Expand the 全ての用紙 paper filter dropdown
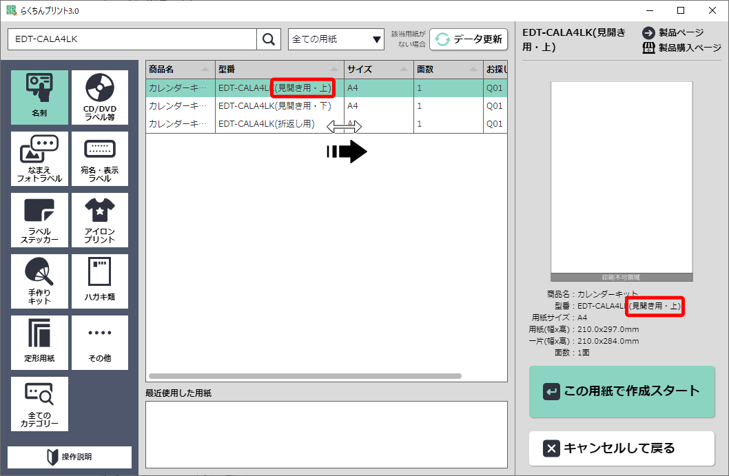Image resolution: width=729 pixels, height=476 pixels. [336, 39]
